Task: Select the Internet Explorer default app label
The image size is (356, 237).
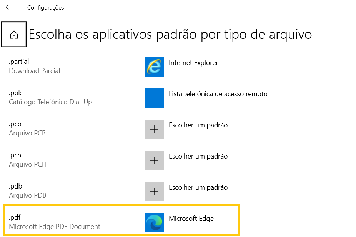Action: pyautogui.click(x=193, y=63)
